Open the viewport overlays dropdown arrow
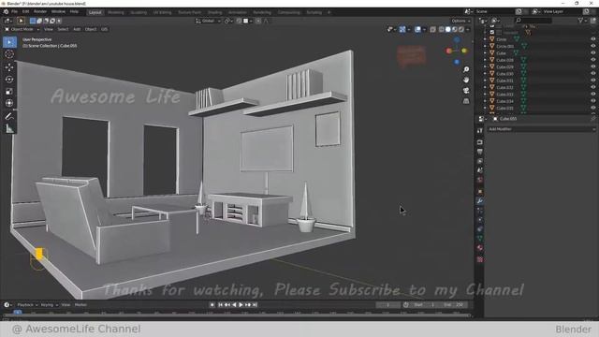 click(424, 29)
